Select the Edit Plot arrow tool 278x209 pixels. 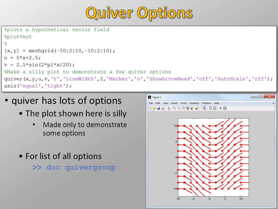tap(169, 108)
